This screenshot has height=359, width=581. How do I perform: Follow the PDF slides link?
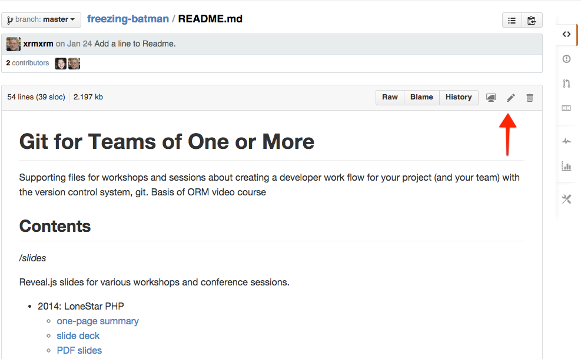coord(79,350)
